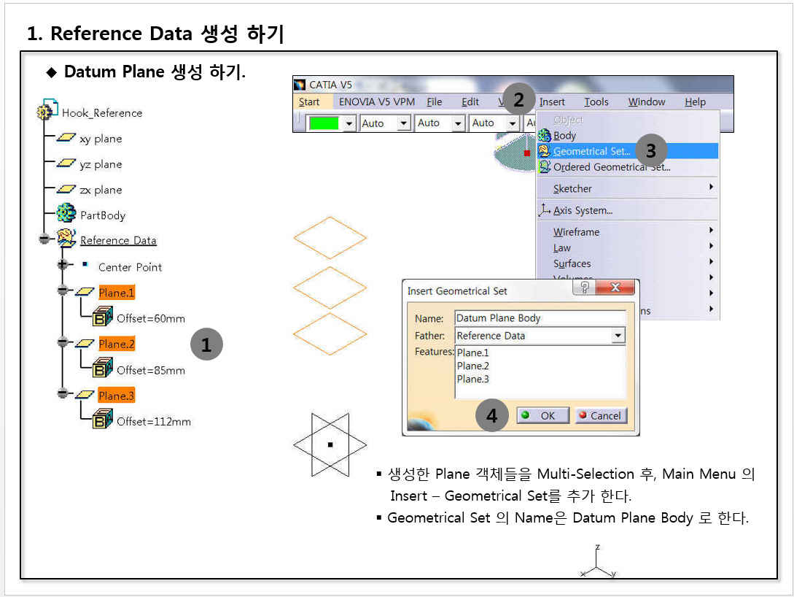This screenshot has height=597, width=794.
Task: Click the PartBody gear icon
Action: 67,215
